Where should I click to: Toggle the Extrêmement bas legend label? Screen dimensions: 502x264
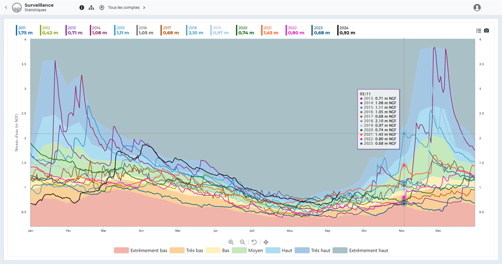[149, 250]
